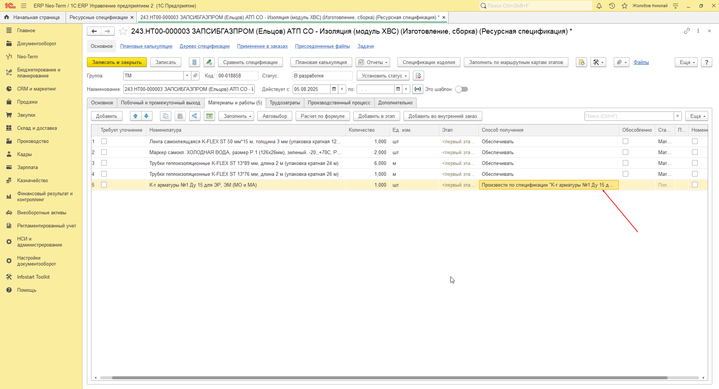Move the row down with blue arrow
The height and width of the screenshot is (389, 719).
pyautogui.click(x=146, y=116)
